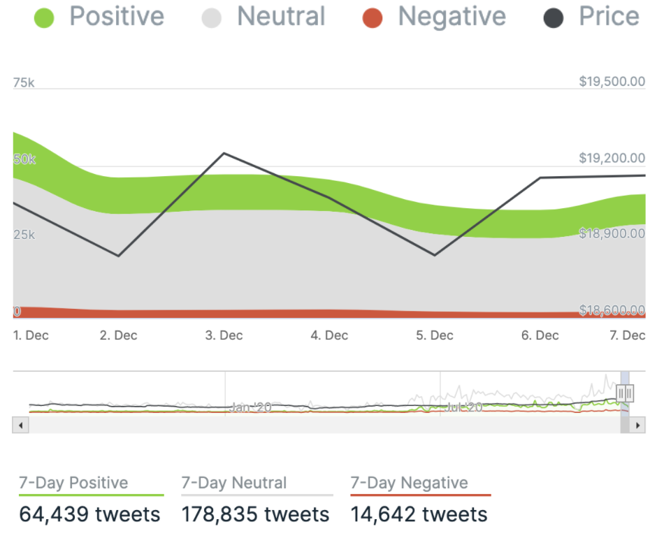The image size is (657, 538).
Task: Click Jul '20 in the navigator timeline
Action: point(464,407)
